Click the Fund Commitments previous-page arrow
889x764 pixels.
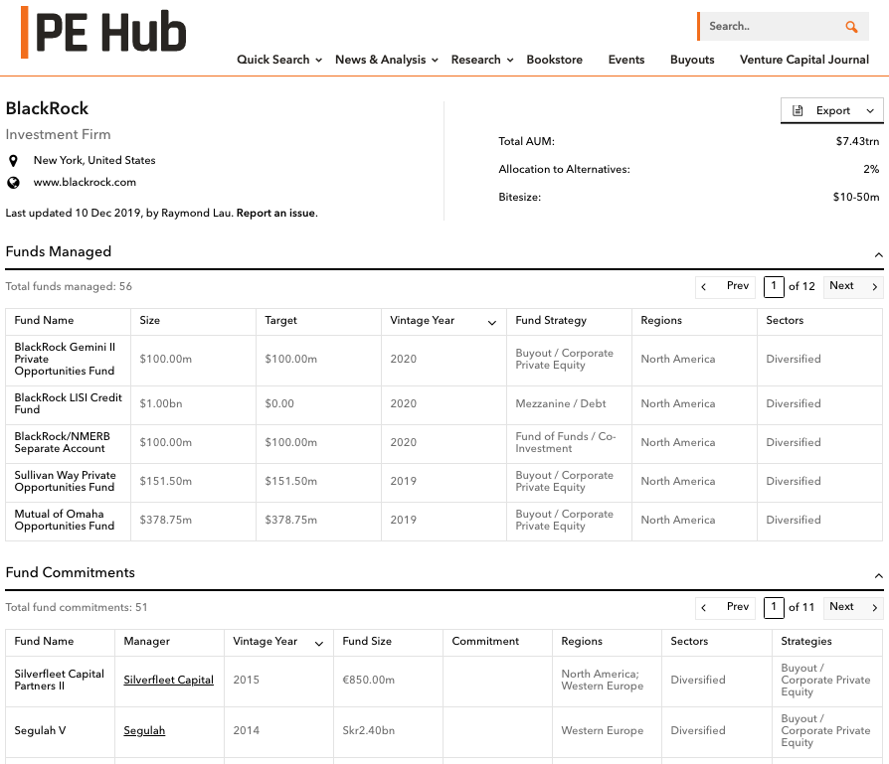[x=704, y=608]
